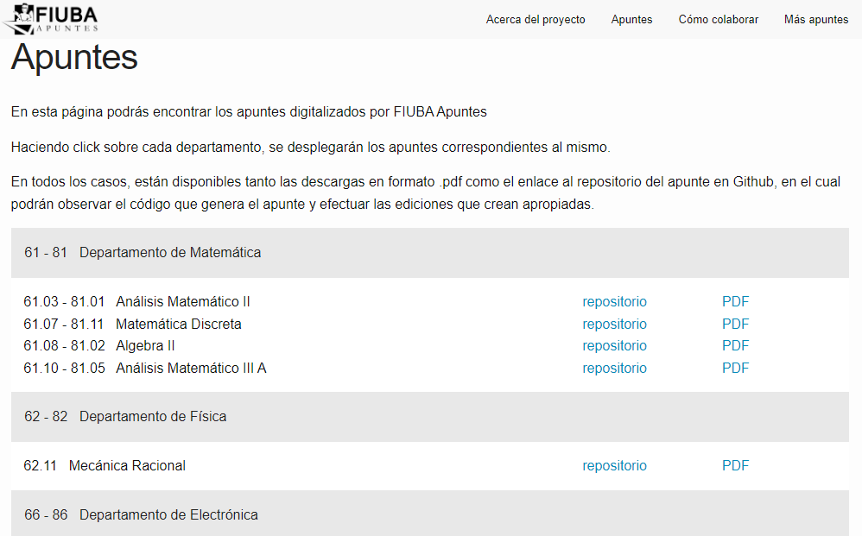Open repositorio for Matemática Discreta

click(614, 324)
